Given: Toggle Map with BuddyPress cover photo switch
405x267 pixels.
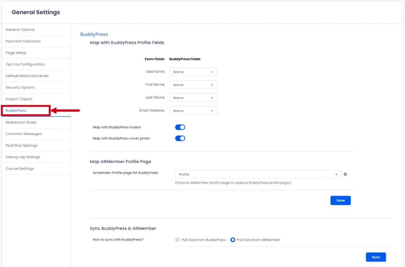Looking at the screenshot, I should click(180, 138).
